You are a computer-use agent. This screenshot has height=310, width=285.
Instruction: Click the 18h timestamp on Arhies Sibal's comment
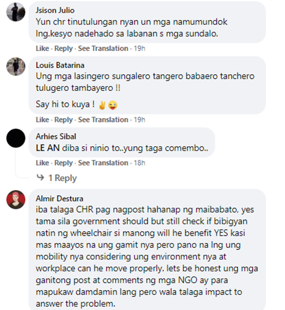point(139,163)
